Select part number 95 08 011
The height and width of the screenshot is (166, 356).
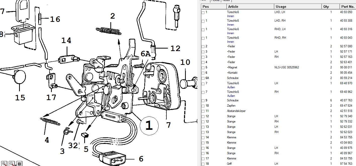tap(346, 67)
